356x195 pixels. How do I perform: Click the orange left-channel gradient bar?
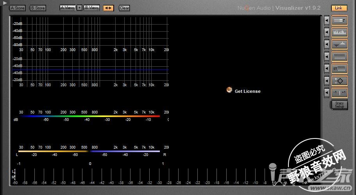(x=54, y=151)
